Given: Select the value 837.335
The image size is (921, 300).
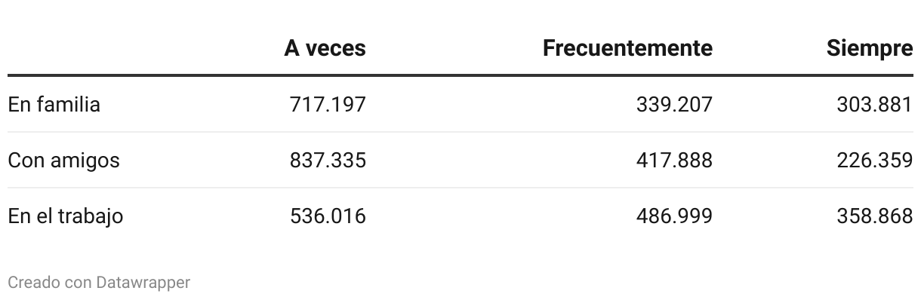Looking at the screenshot, I should pos(328,161).
